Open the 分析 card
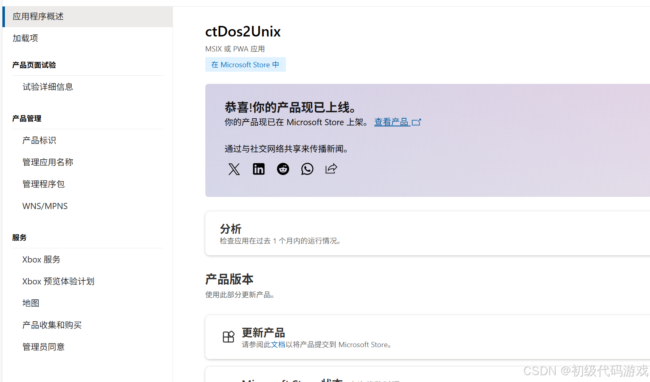650x382 pixels. tap(428, 233)
